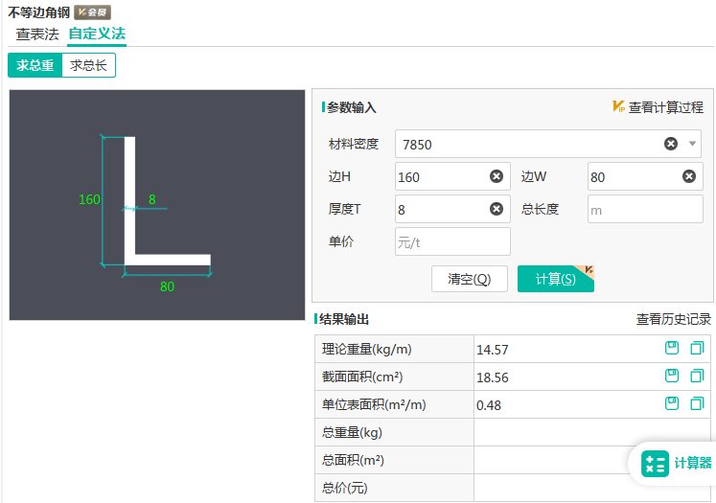Open 查看历史记录 link
The width and height of the screenshot is (716, 503).
[674, 319]
